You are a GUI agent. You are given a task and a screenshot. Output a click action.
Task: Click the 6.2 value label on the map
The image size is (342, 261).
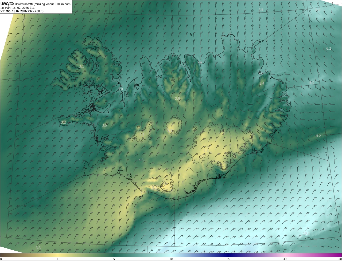click(x=329, y=48)
